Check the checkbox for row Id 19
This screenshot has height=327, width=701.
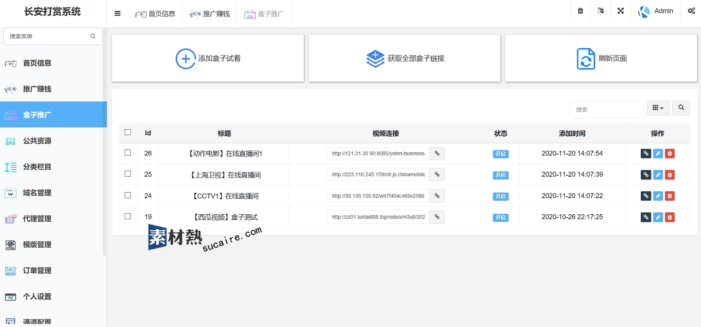127,216
